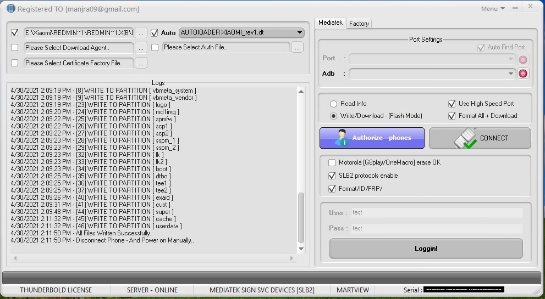Select the Read Info radio option
Image resolution: width=545 pixels, height=299 pixels.
(x=333, y=104)
